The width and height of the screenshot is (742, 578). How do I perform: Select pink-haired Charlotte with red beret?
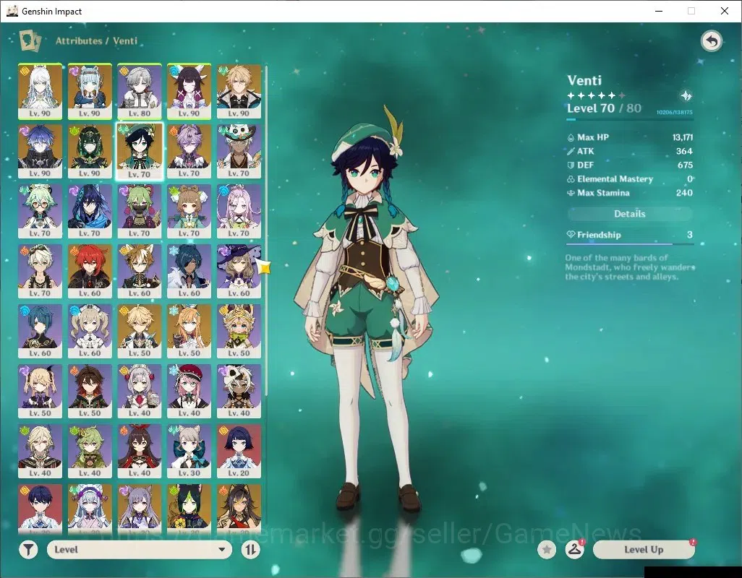coord(189,392)
